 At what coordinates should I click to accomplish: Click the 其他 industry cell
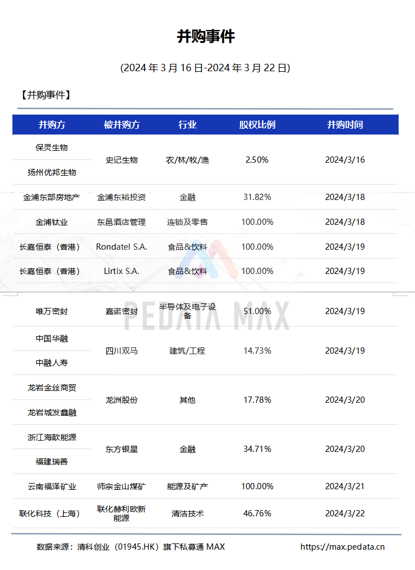point(187,400)
